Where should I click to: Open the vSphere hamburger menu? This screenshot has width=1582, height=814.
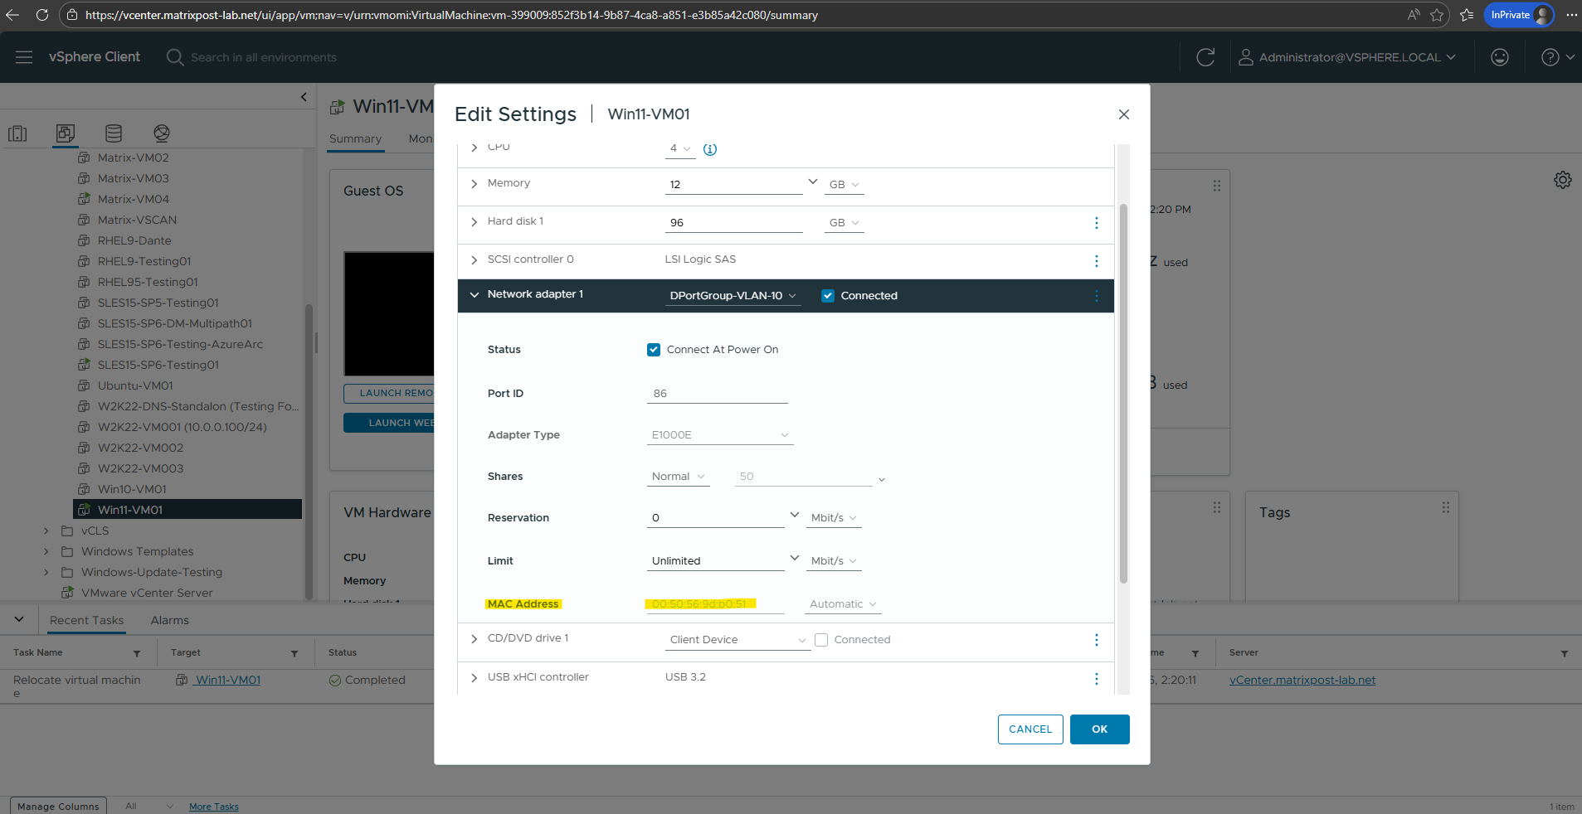[x=24, y=57]
